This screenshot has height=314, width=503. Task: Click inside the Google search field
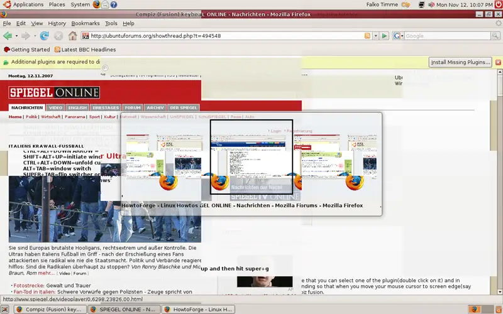click(448, 36)
